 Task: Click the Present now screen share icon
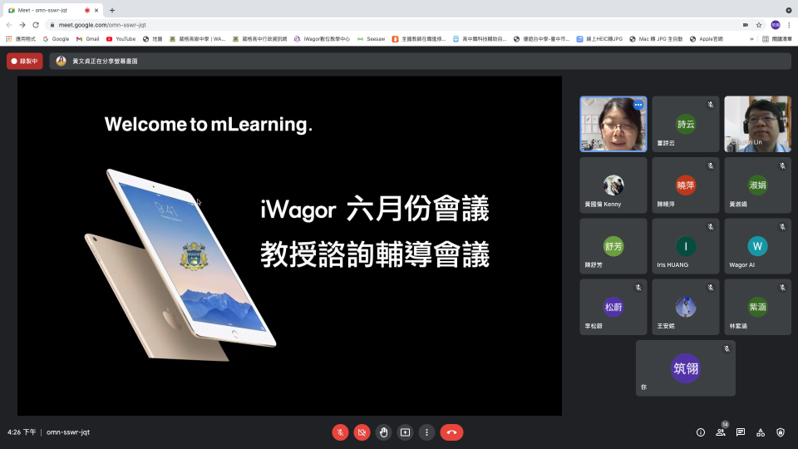[405, 432]
